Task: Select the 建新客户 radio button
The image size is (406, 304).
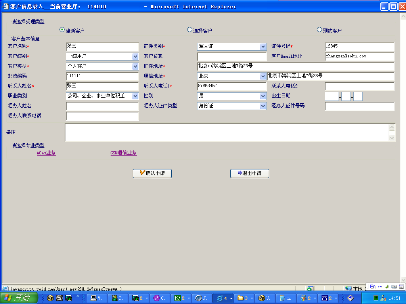Action: (62, 30)
